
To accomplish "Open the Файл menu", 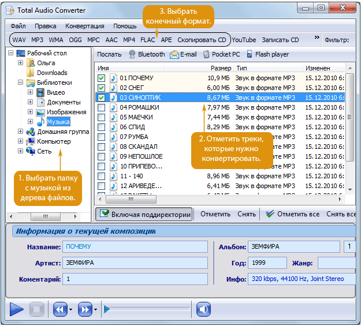I will (x=18, y=26).
